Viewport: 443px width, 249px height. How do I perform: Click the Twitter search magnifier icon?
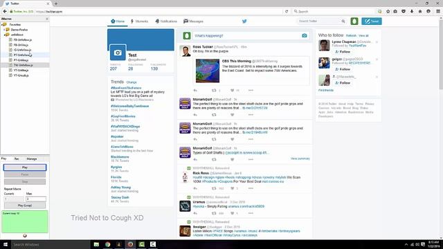pyautogui.click(x=343, y=21)
